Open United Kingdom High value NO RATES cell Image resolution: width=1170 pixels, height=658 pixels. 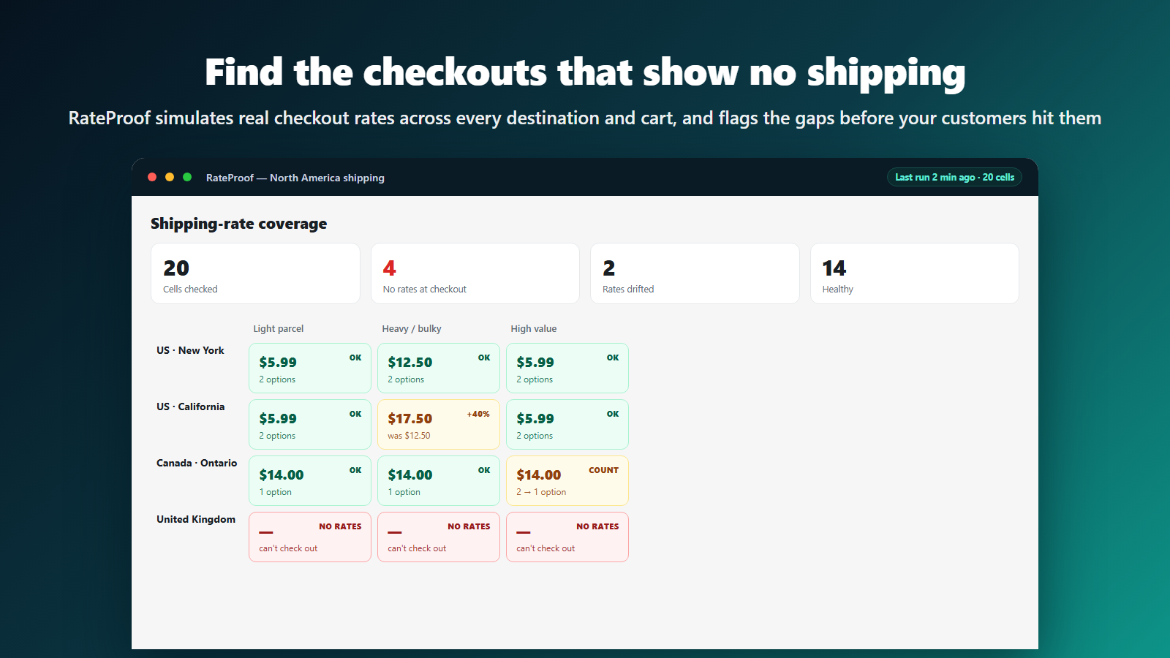coord(567,537)
